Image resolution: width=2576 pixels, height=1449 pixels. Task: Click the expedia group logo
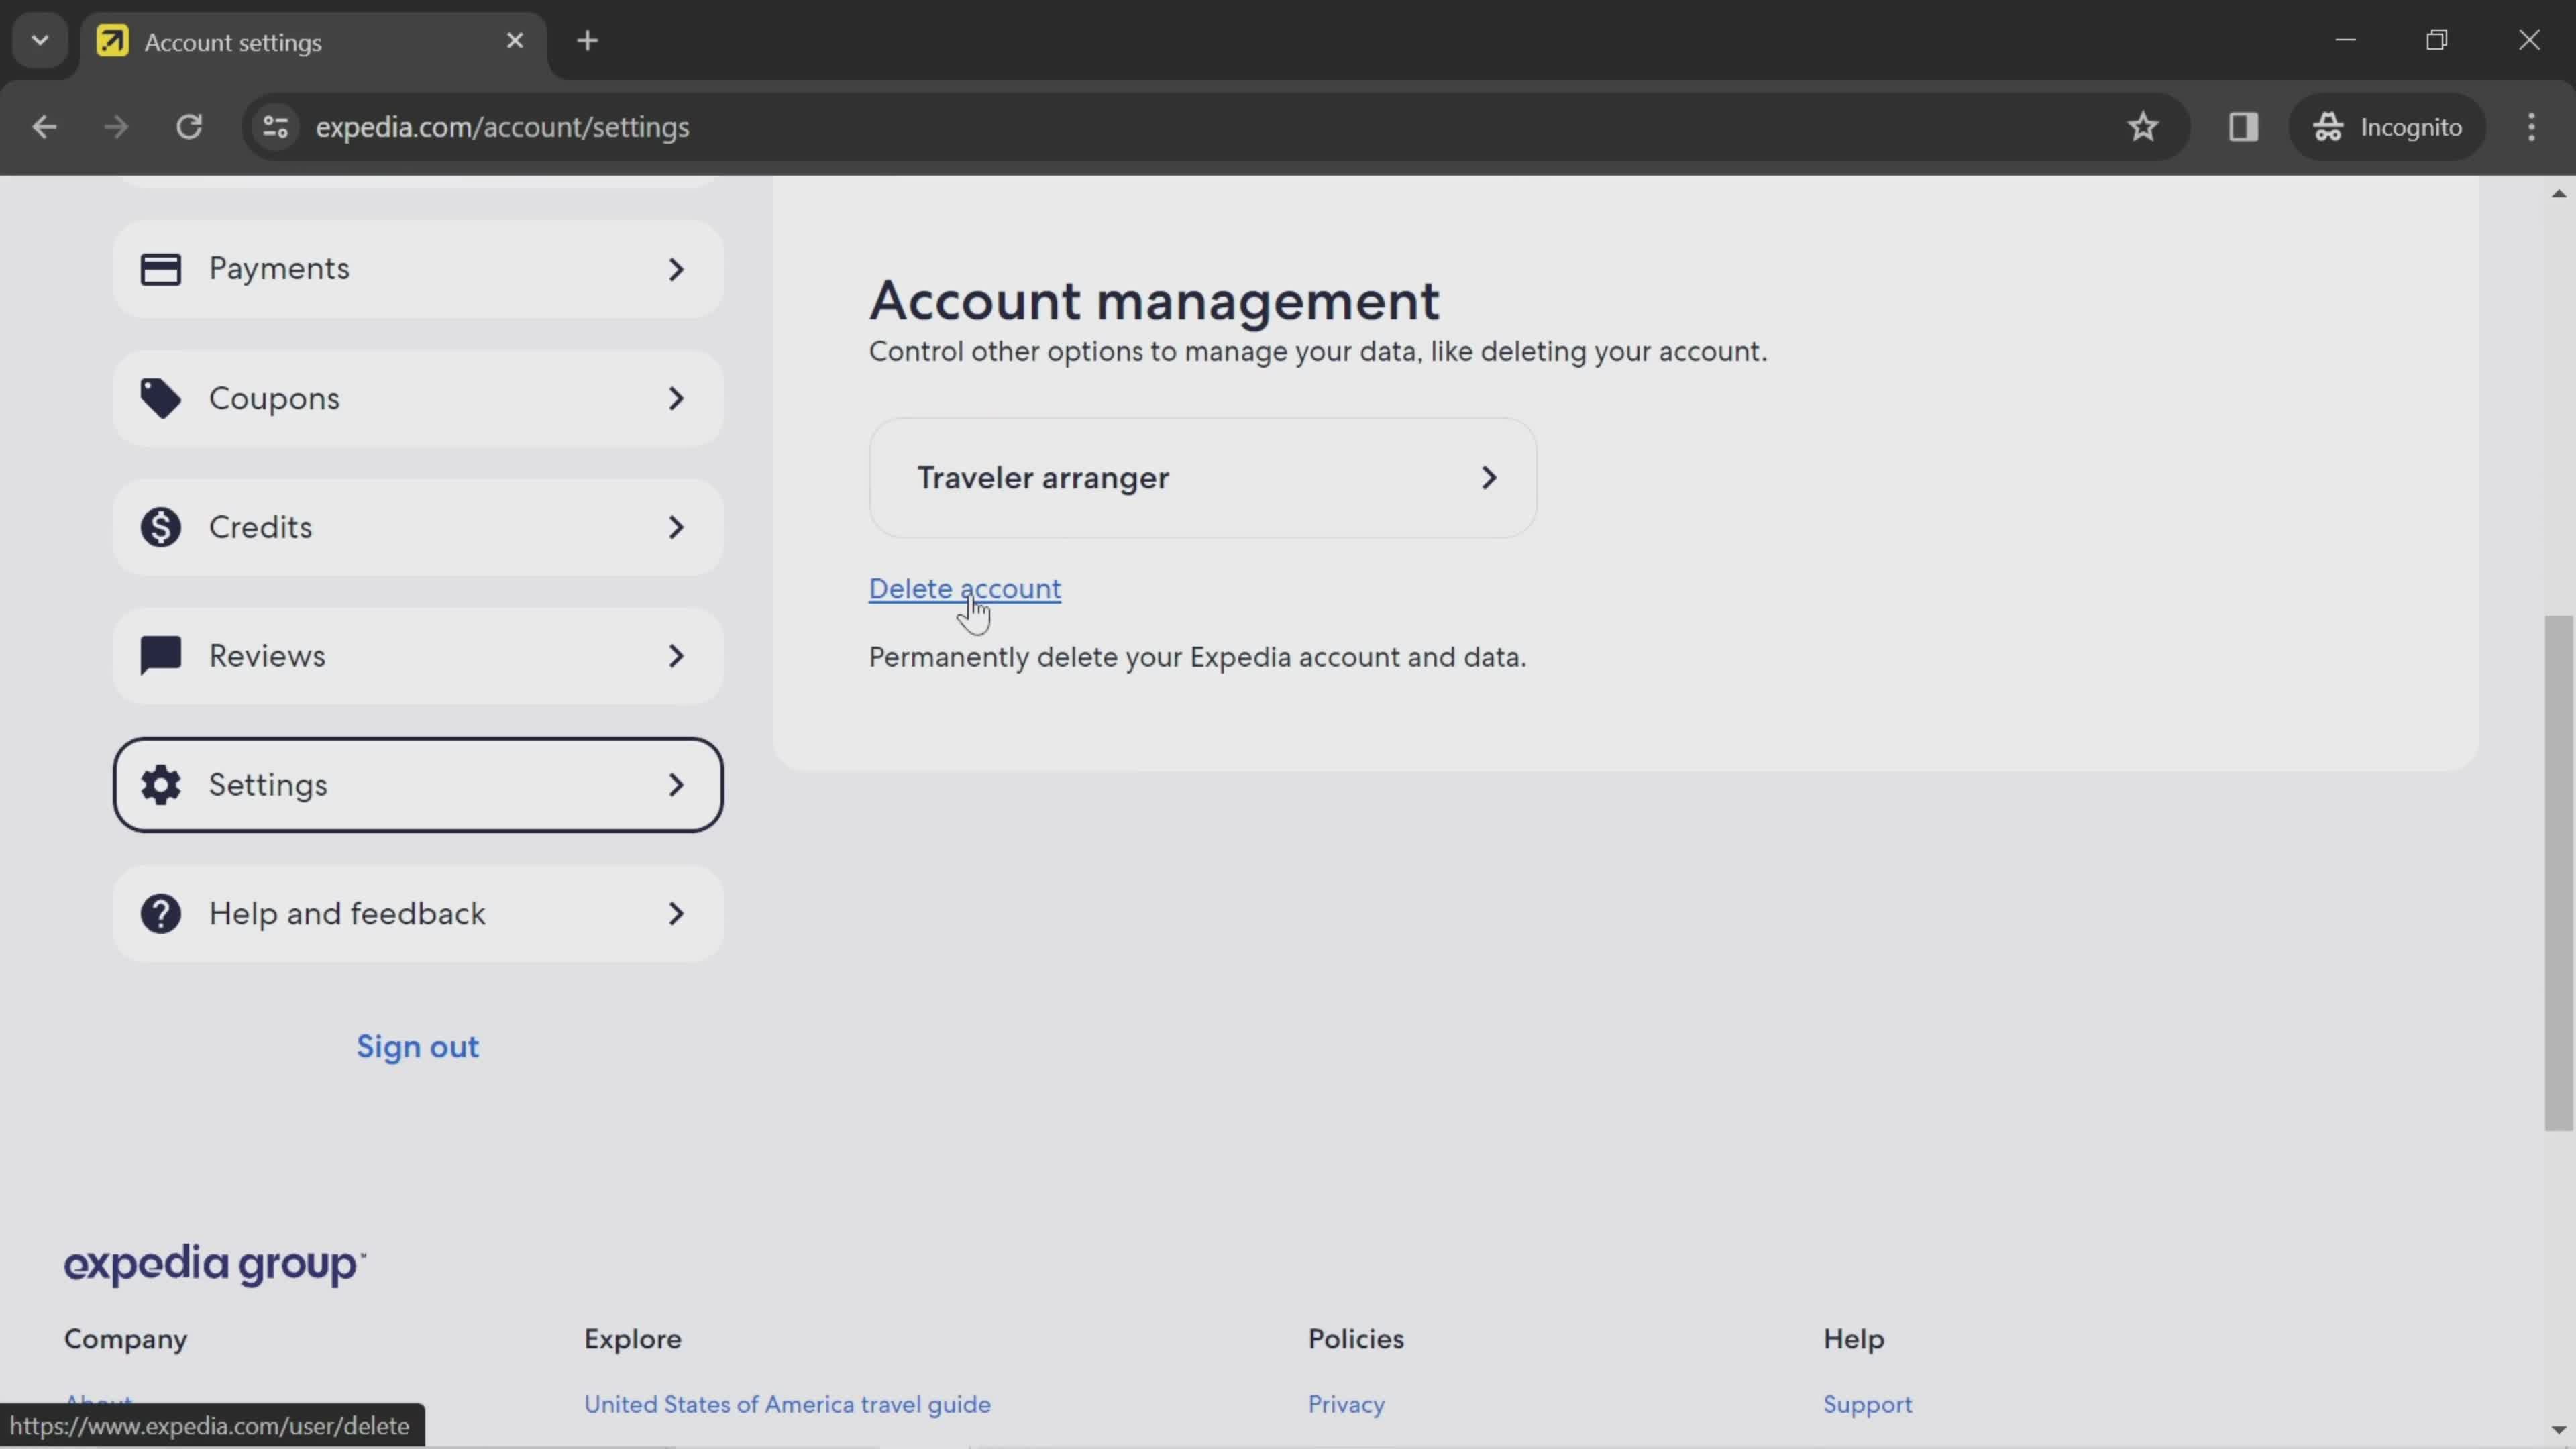215,1265
